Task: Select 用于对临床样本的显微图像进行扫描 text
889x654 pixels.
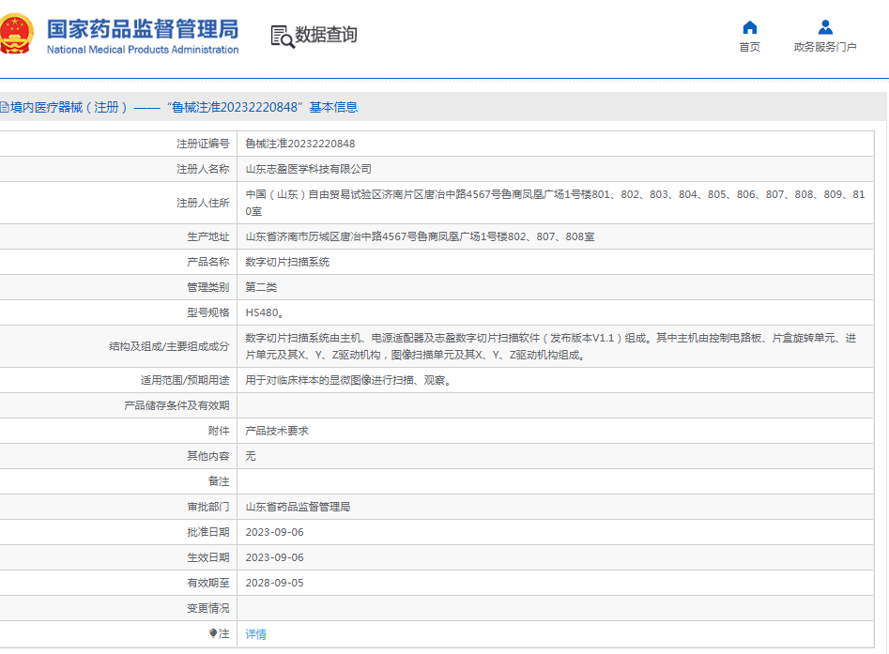Action: pyautogui.click(x=348, y=380)
